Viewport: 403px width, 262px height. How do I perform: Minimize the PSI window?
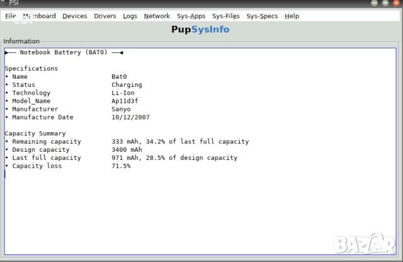[x=375, y=3]
